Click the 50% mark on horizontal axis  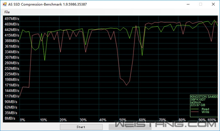[123, 120]
